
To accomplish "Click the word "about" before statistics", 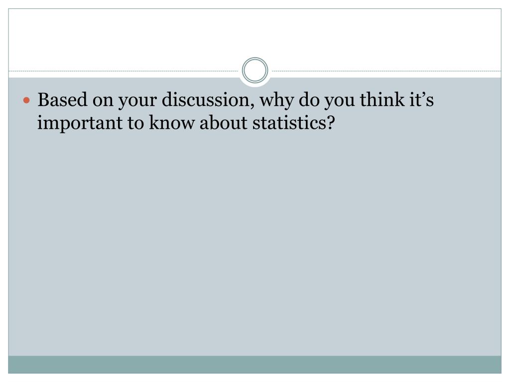I will (223, 123).
